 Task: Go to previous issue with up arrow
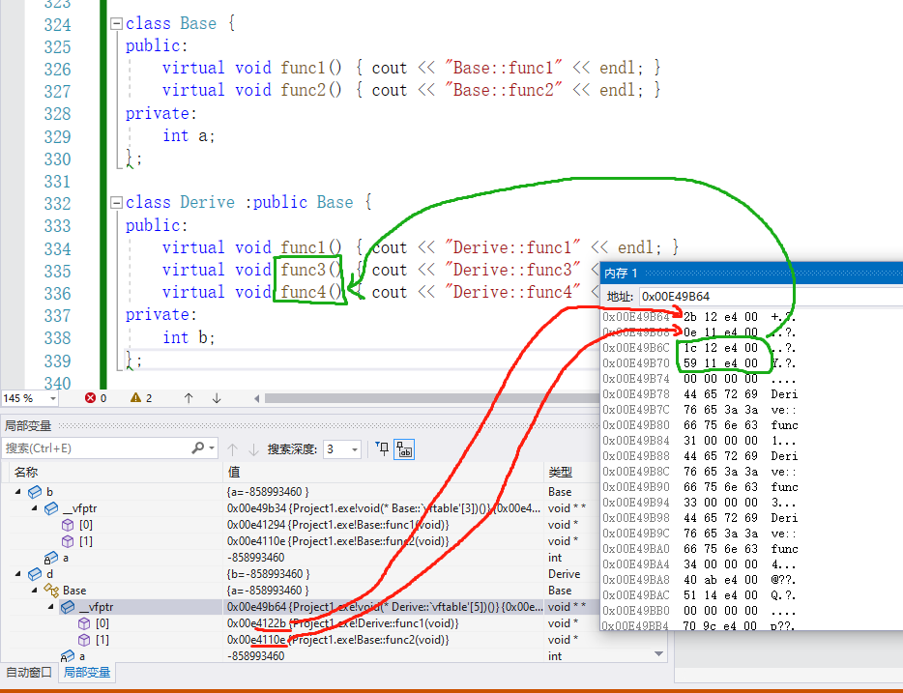[189, 398]
